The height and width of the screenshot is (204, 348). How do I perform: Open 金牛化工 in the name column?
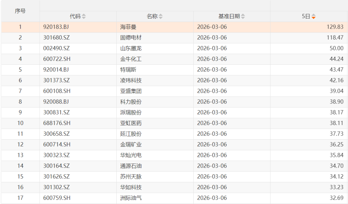[x=131, y=59]
